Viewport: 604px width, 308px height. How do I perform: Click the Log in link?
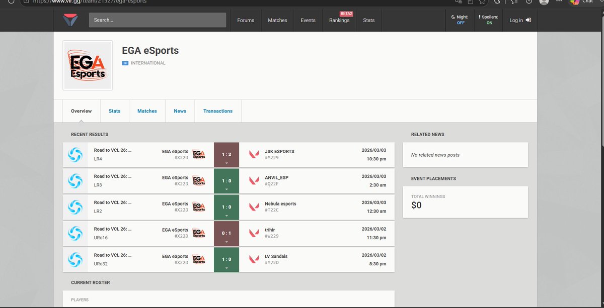[x=520, y=20]
